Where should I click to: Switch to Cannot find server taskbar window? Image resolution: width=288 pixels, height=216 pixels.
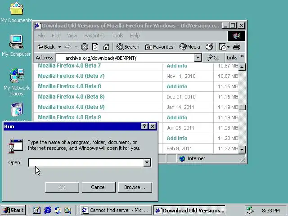pyautogui.click(x=116, y=210)
